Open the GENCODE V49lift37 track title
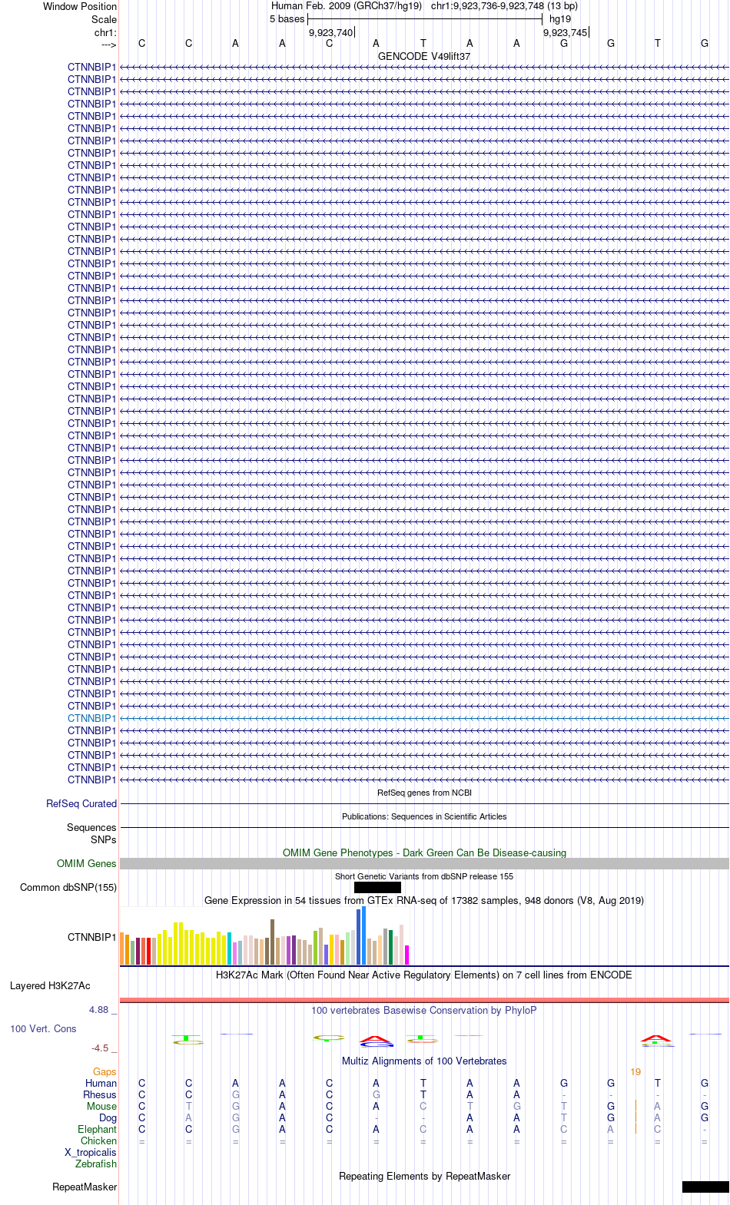This screenshot has height=1205, width=730. [424, 56]
